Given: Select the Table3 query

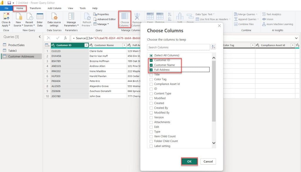Looking at the screenshot, I should (12, 51).
